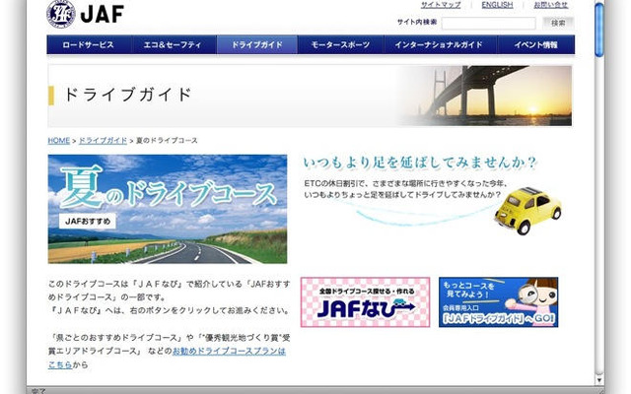Click the JAFおすすめ label on banner

(88, 221)
